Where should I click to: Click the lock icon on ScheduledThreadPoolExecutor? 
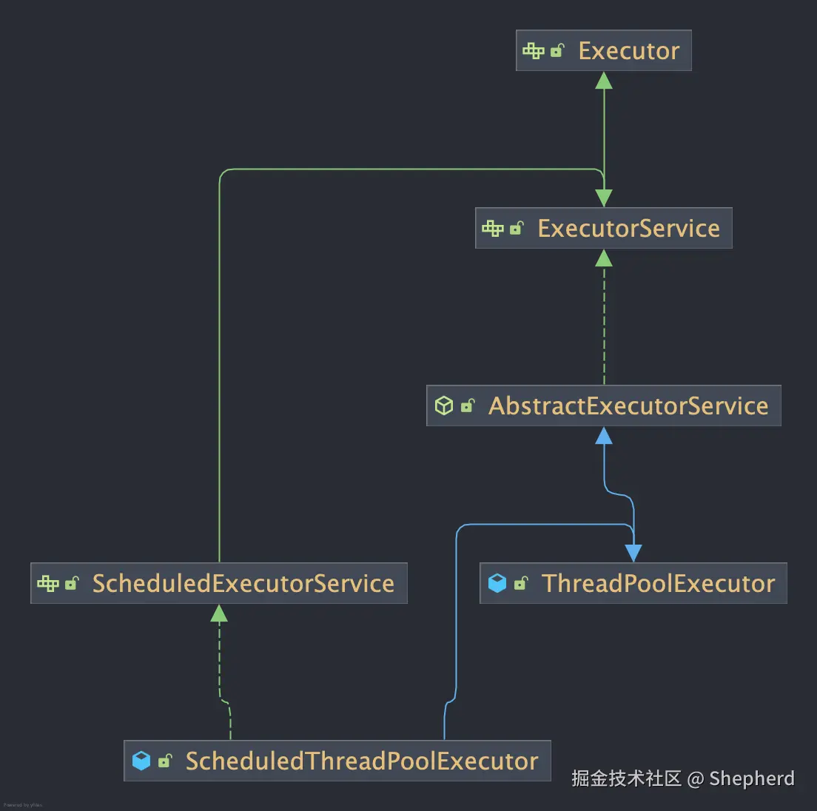coord(165,761)
